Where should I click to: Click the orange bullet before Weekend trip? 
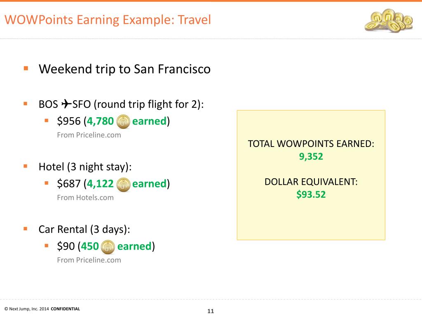click(26, 68)
